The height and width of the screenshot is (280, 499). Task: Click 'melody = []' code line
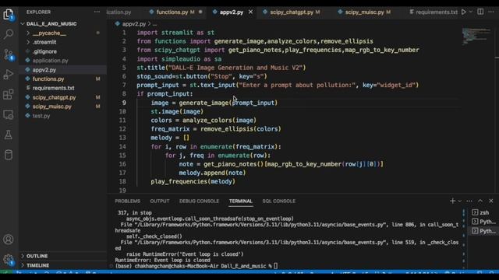tap(170, 138)
